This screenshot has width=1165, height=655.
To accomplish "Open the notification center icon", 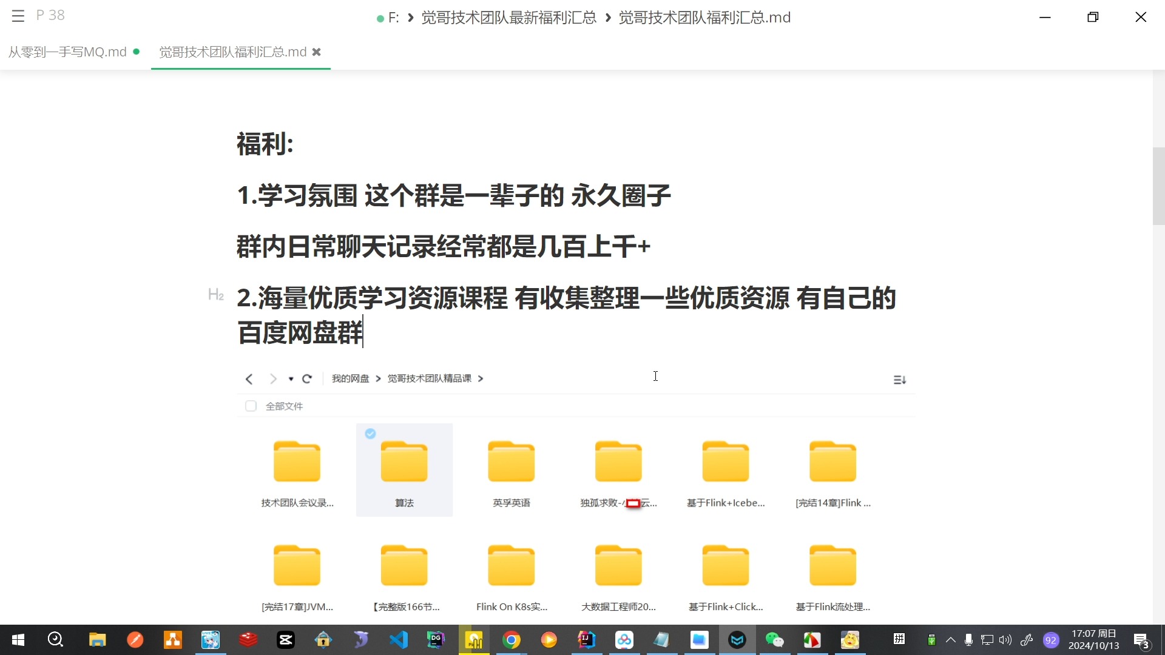I will pyautogui.click(x=1141, y=640).
